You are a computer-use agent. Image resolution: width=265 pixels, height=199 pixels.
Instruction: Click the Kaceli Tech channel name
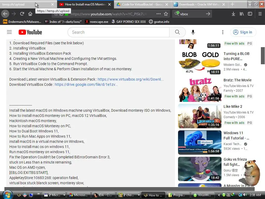coord(232,144)
